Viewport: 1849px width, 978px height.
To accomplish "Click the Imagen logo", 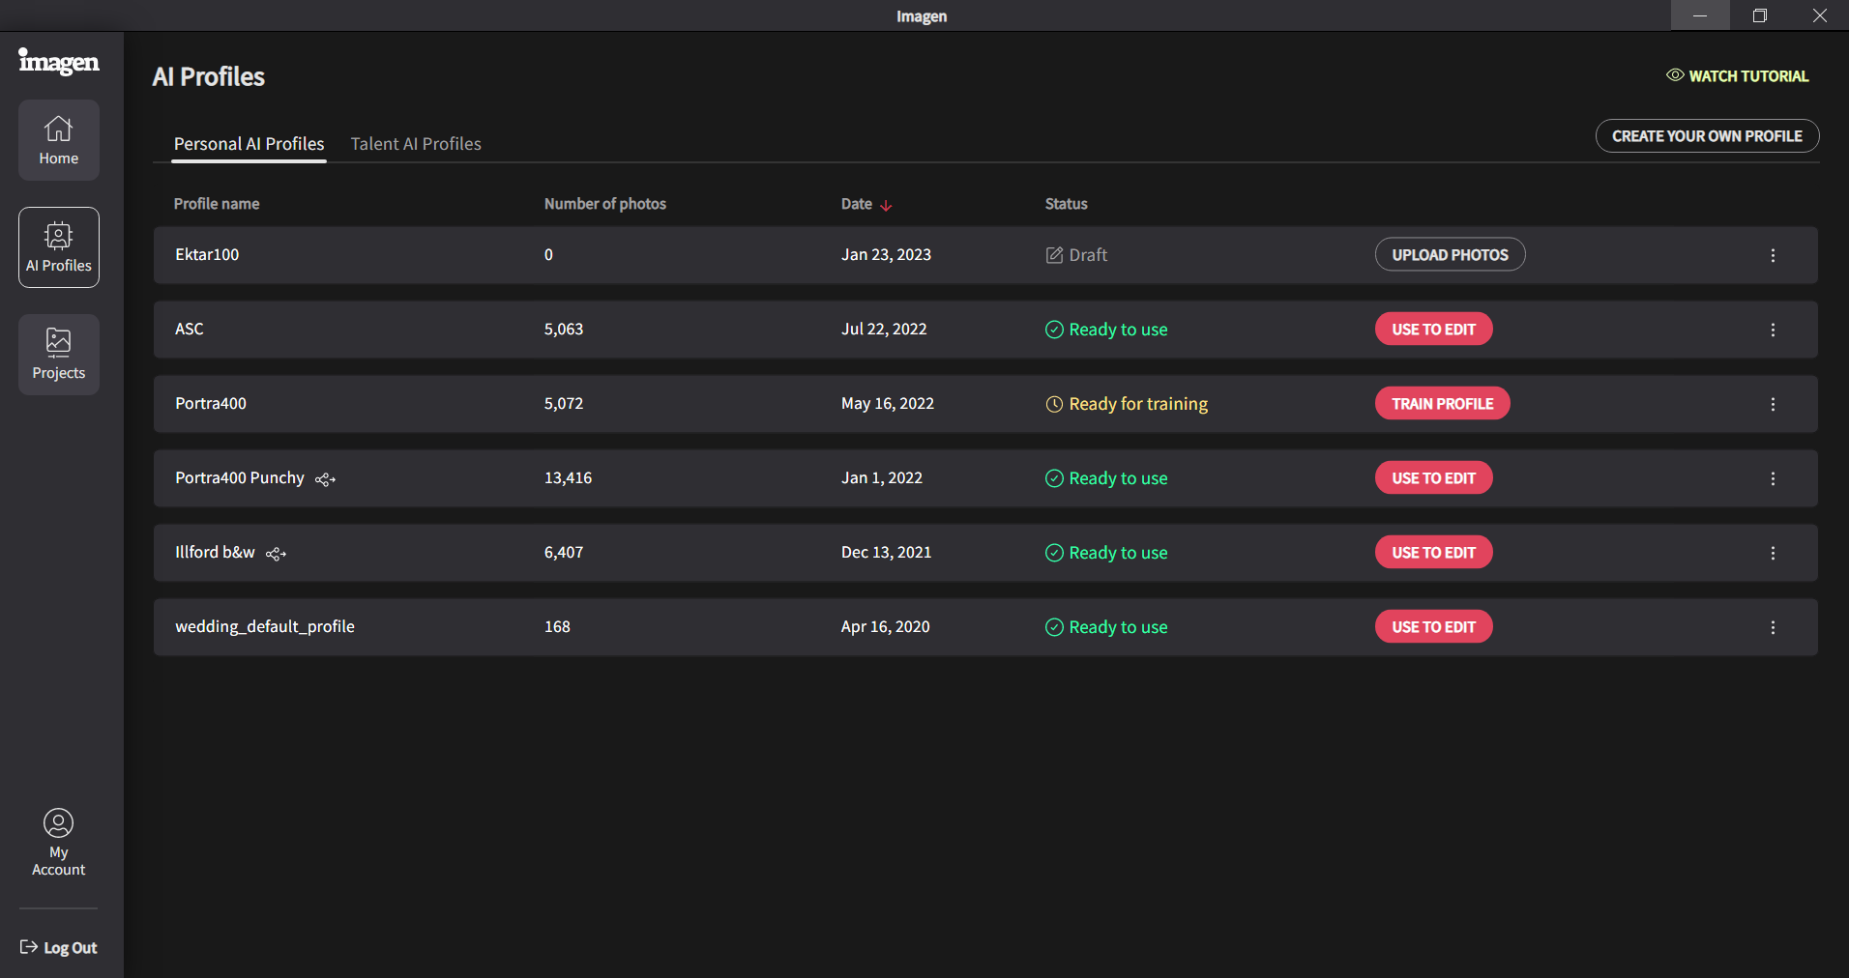I will point(59,62).
